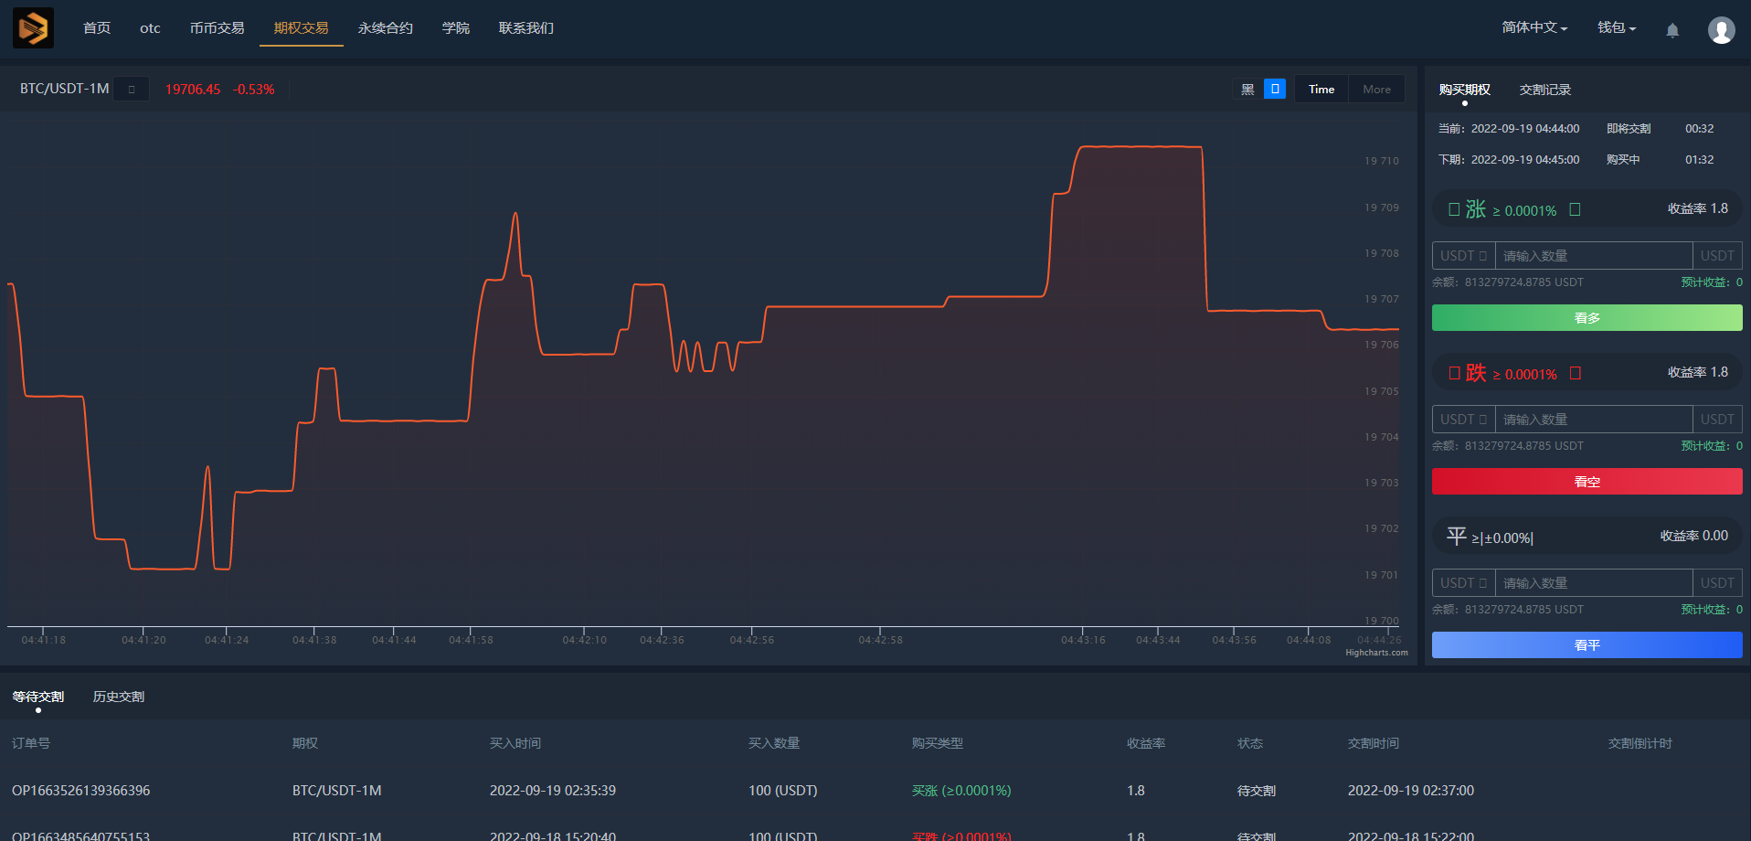Screen dimensions: 1751x841
Task: Select the blue highlighted theme toggle
Action: coord(1275,89)
